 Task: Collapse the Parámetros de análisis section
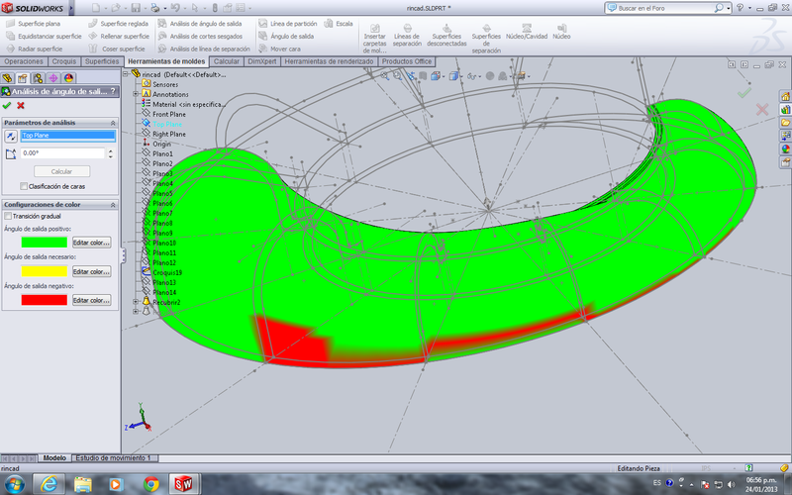point(112,123)
